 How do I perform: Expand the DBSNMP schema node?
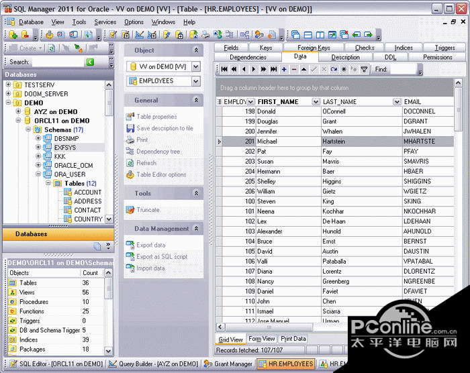(x=38, y=138)
